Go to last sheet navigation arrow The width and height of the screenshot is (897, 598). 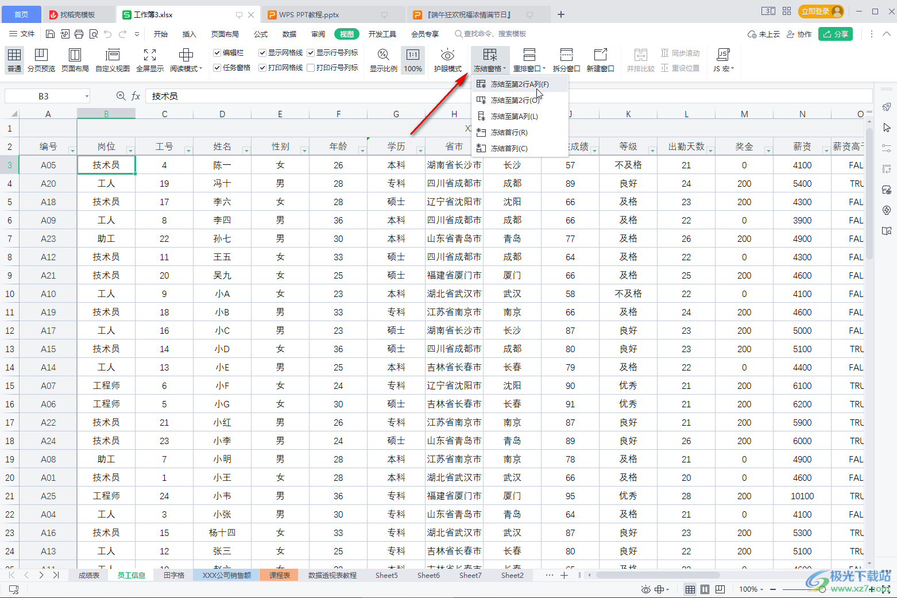tap(56, 575)
